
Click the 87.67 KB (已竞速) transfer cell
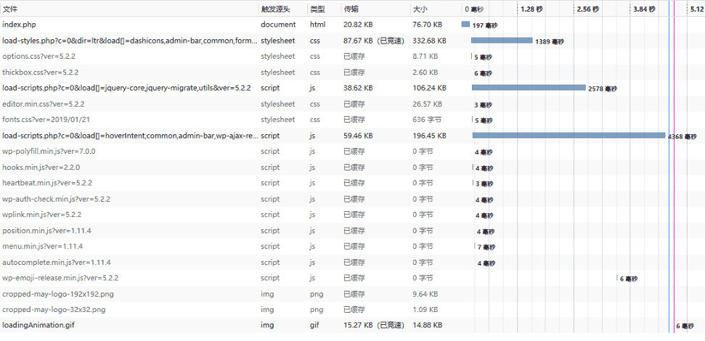coord(374,41)
